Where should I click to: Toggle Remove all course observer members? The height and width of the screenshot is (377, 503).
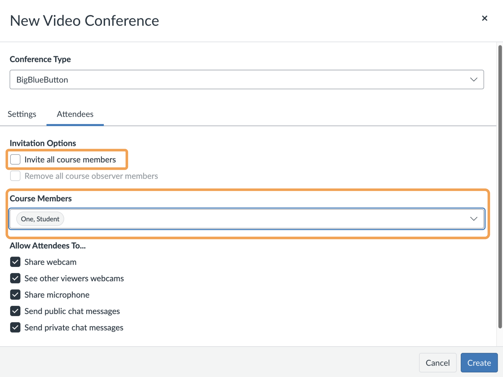(x=15, y=176)
